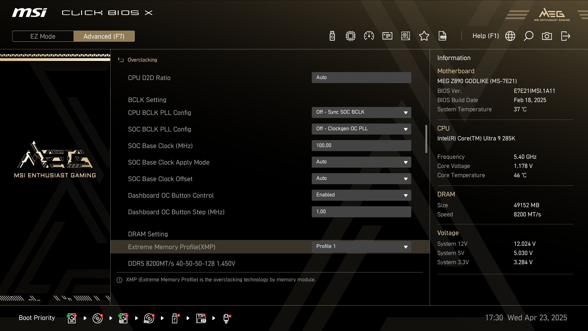The image size is (588, 331).
Task: Open the hardware settings gear-board icon
Action: click(x=406, y=36)
